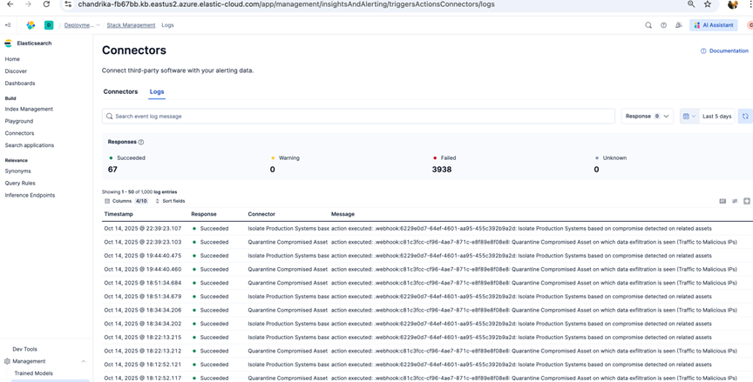Select the timestamp Oct 14, 2025 @ 18:34:34.206
Screen dimensions: 753x382
pyautogui.click(x=143, y=310)
